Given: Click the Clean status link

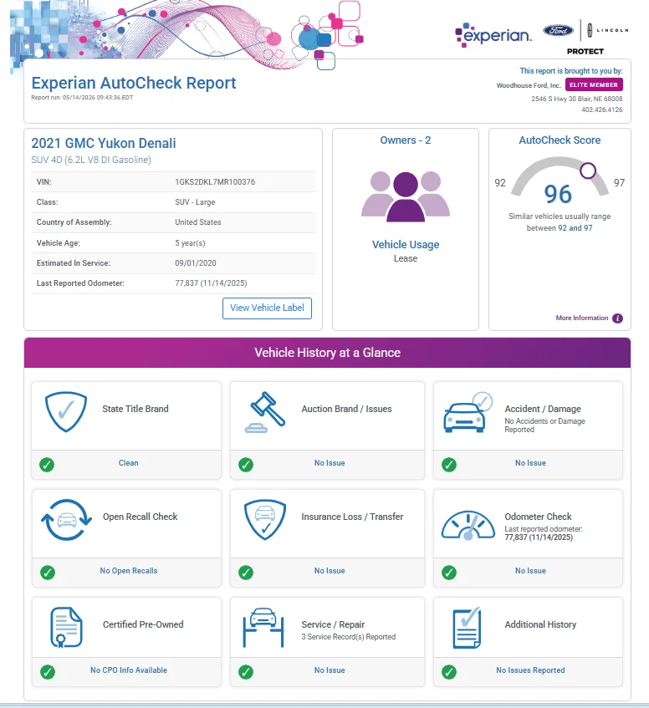Looking at the screenshot, I should (128, 463).
